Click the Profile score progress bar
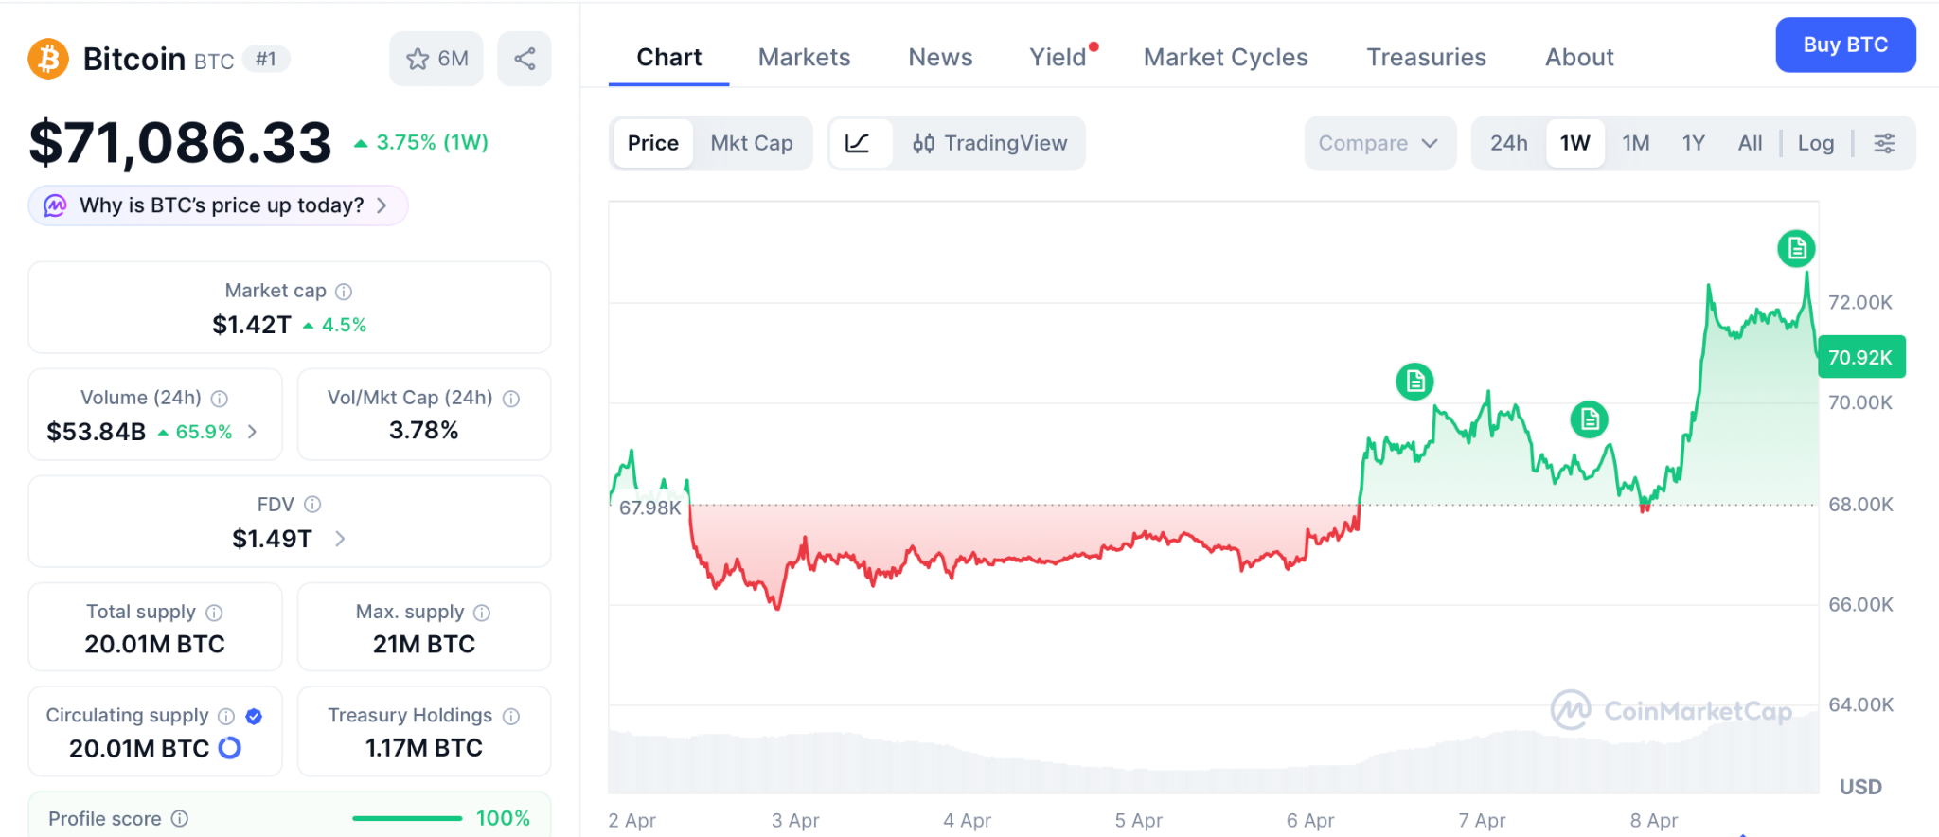This screenshot has width=1939, height=837. (x=407, y=818)
